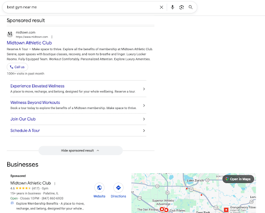
Task: Open the 'Experience Elevated Wellness' sitelink
Action: 37,86
